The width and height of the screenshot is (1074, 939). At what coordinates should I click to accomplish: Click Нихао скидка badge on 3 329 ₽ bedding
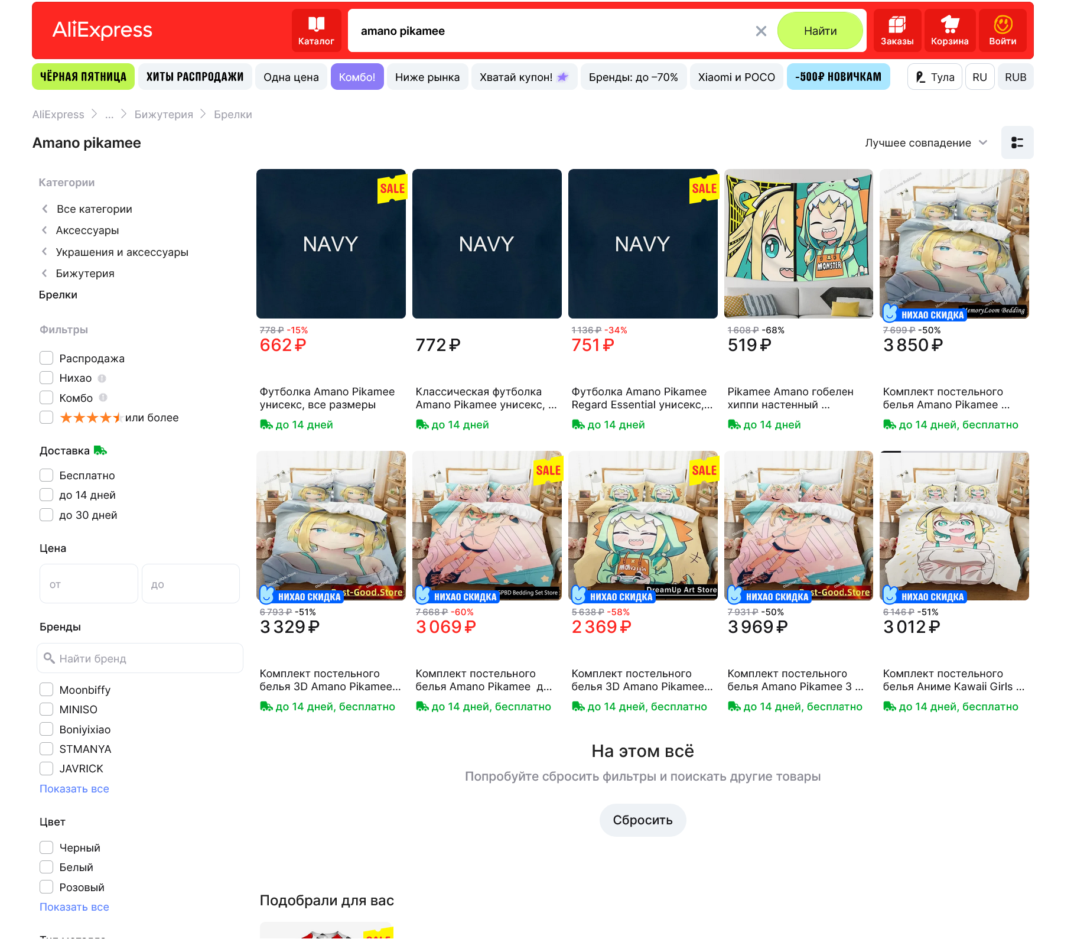(x=301, y=596)
